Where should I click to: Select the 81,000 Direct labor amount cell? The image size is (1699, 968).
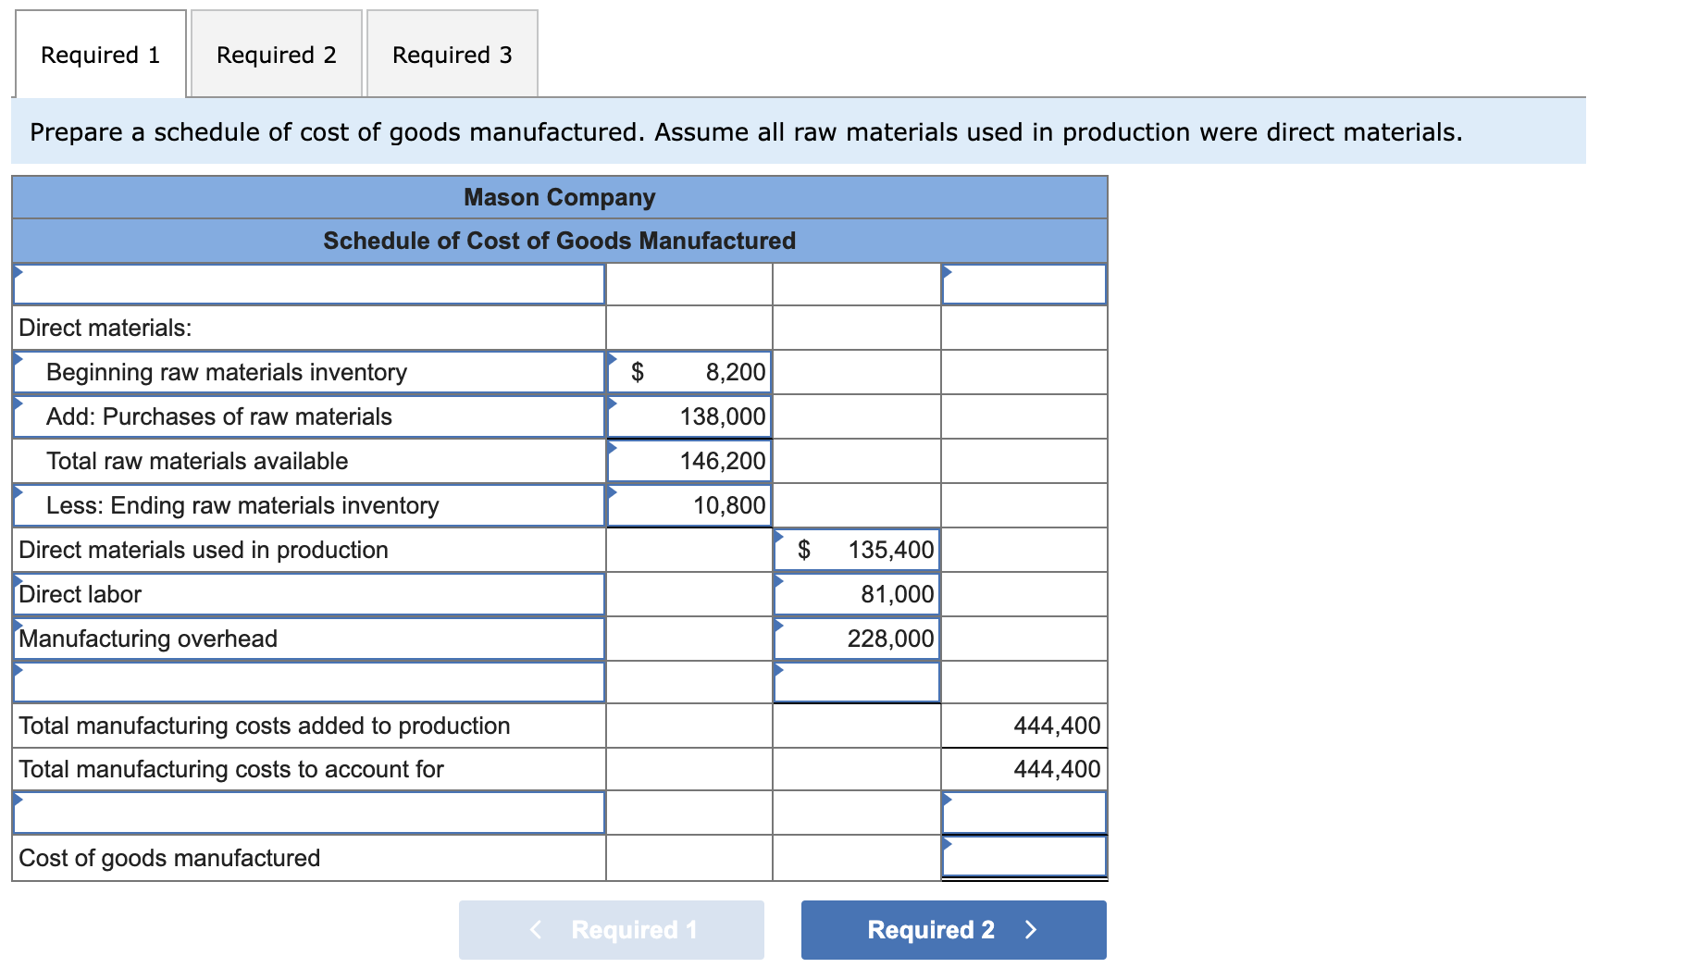[x=856, y=594]
